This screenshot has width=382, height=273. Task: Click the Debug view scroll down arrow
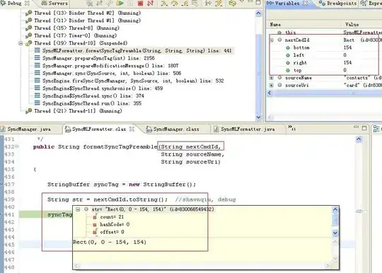coord(258,117)
